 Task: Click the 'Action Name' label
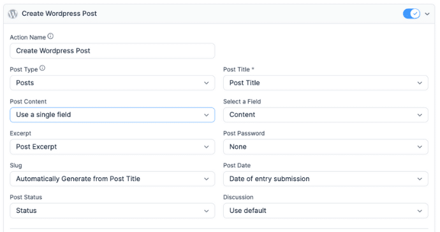28,38
